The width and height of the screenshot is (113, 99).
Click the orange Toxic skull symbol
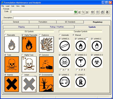pyautogui.click(x=12, y=64)
